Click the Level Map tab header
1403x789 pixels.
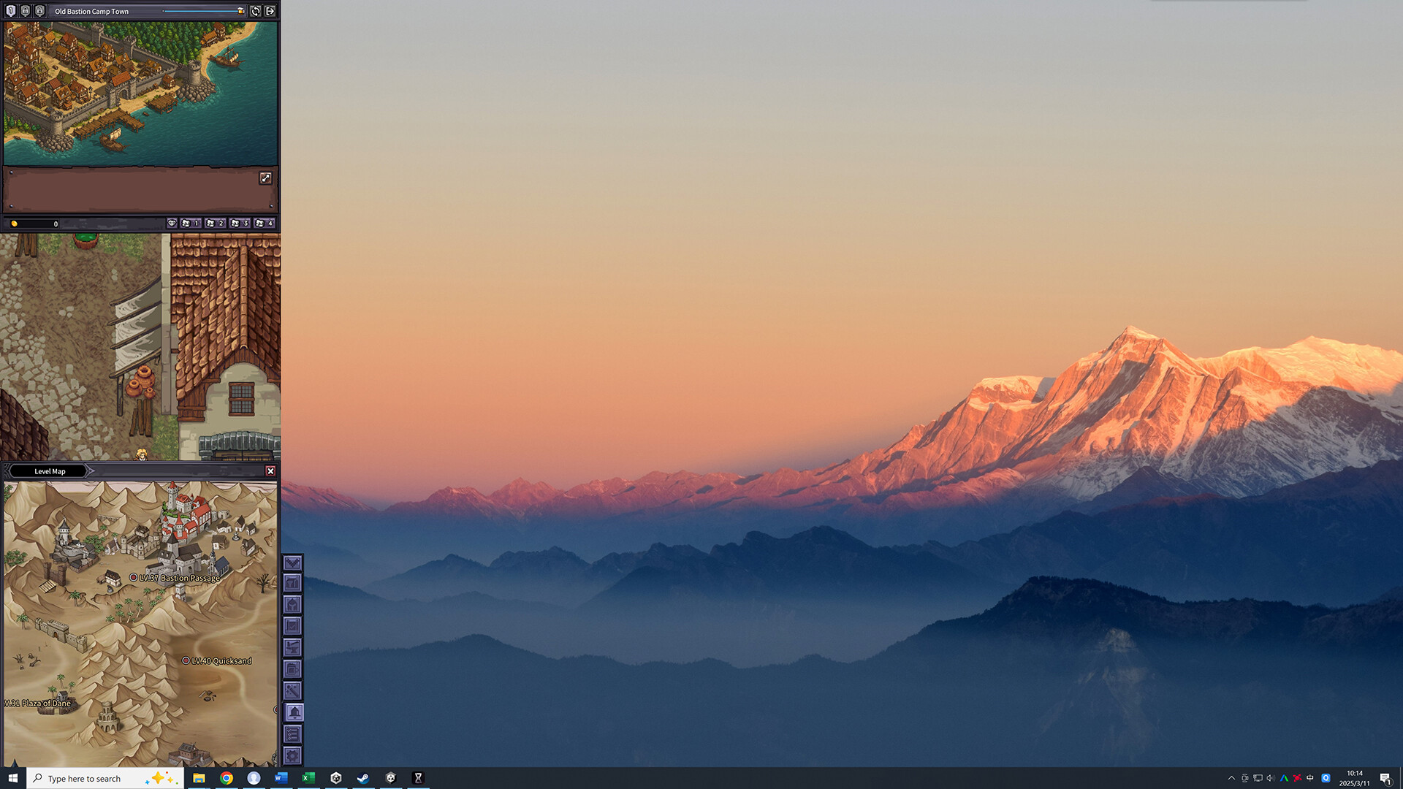point(50,471)
